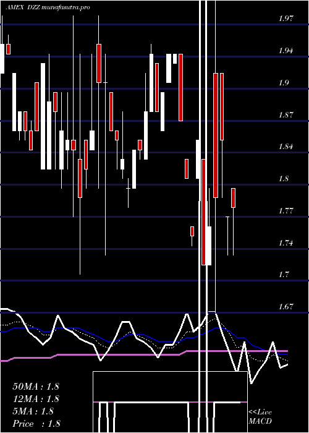The height and width of the screenshot is (433, 309).
Task: Click the 5MA : 1.8 readout
Action: (x=33, y=411)
